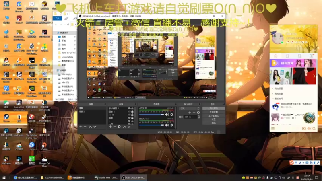Click 开始录制 button in OBS
Image resolution: width=322 pixels, height=181 pixels.
[x=214, y=112]
